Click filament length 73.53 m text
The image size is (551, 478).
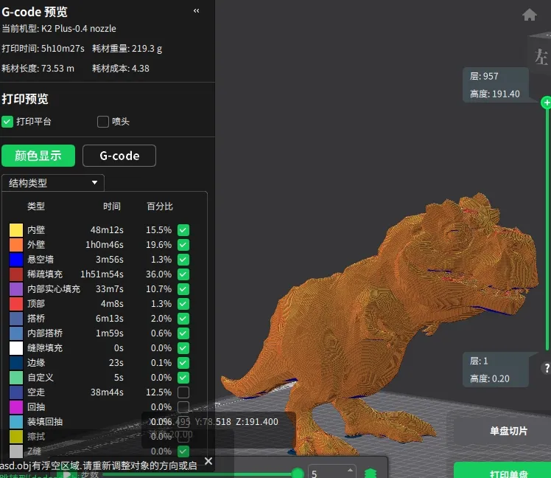tap(57, 69)
